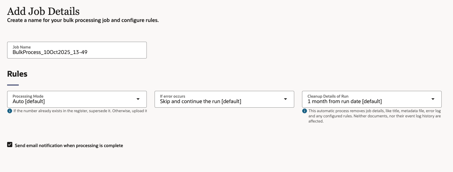Image resolution: width=453 pixels, height=172 pixels.
Task: Click the Processing Mode supersede hint text
Action: click(80, 111)
